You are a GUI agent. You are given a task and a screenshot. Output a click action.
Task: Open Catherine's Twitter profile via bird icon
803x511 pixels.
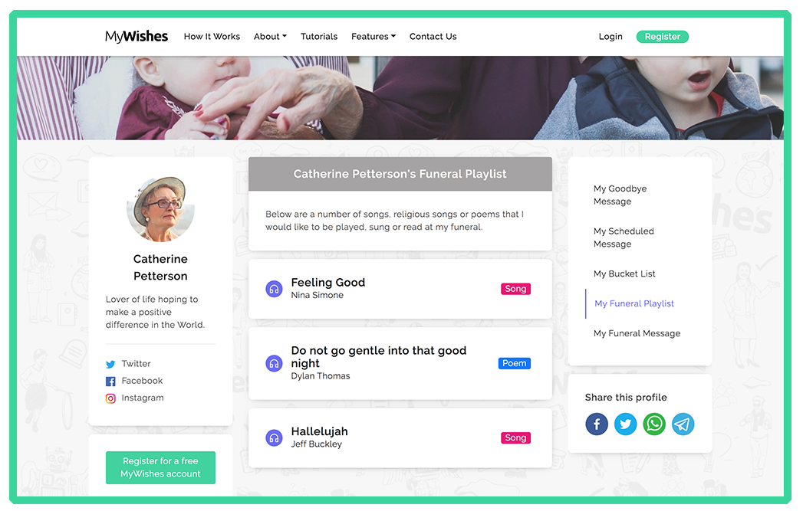[x=109, y=363]
